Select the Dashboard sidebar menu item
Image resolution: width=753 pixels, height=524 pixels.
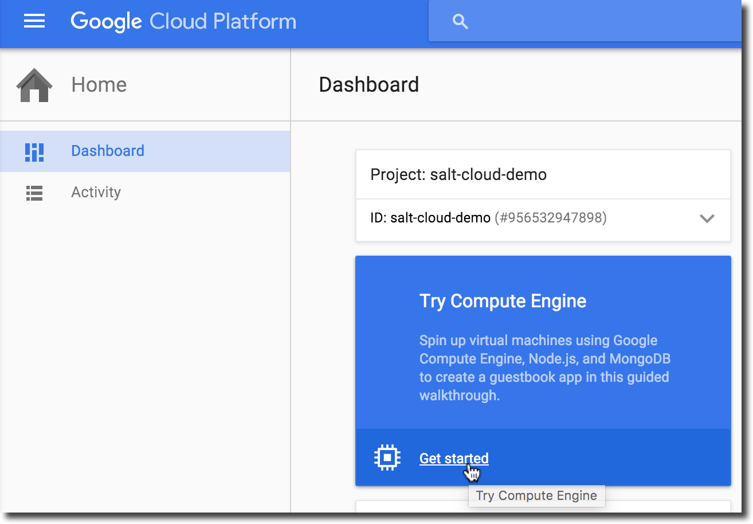[108, 151]
